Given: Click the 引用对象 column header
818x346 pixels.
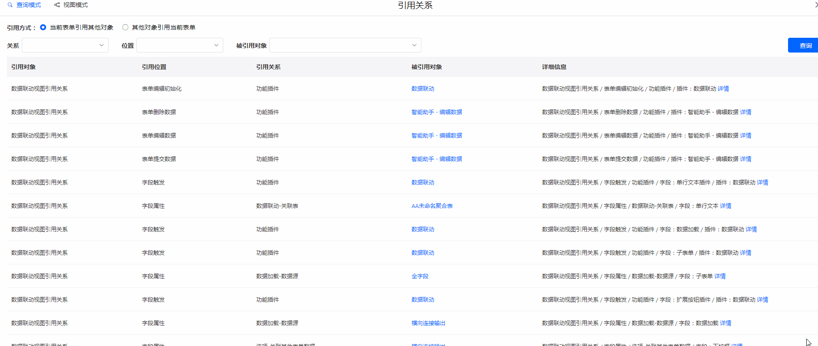Looking at the screenshot, I should point(23,67).
